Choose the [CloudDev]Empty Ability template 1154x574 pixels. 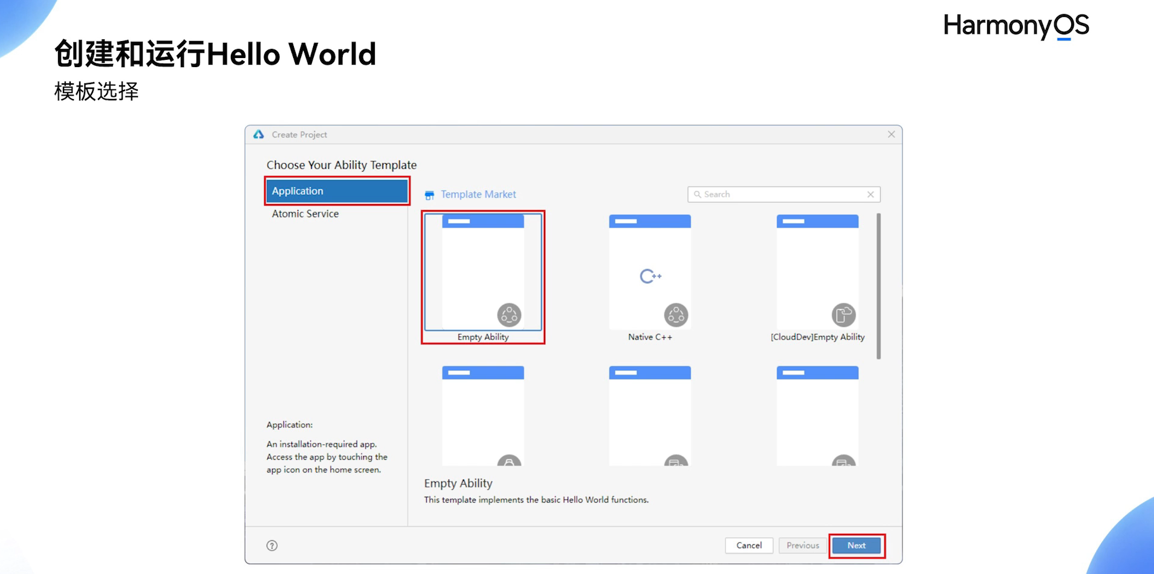click(x=817, y=278)
